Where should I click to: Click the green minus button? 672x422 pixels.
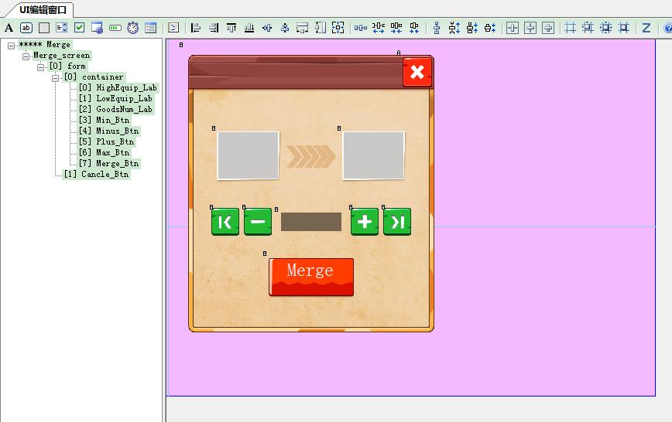coord(258,222)
